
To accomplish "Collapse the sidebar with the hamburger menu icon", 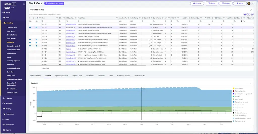I will [x=24, y=5].
